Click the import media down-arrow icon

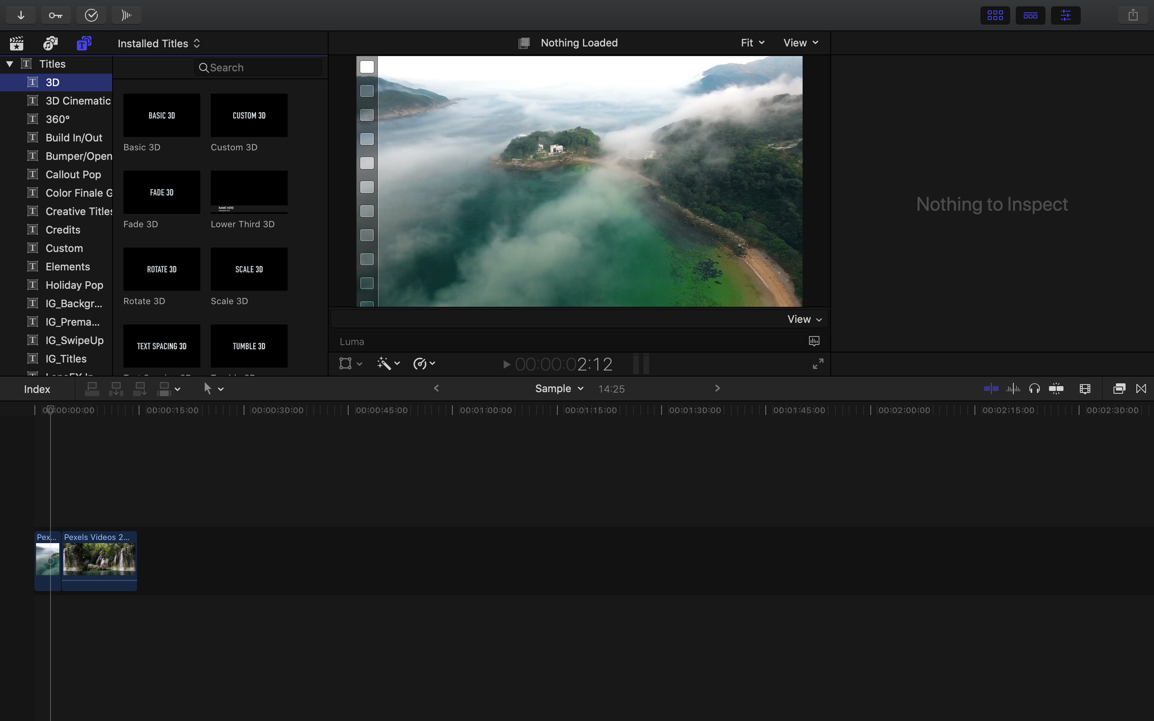[x=20, y=15]
